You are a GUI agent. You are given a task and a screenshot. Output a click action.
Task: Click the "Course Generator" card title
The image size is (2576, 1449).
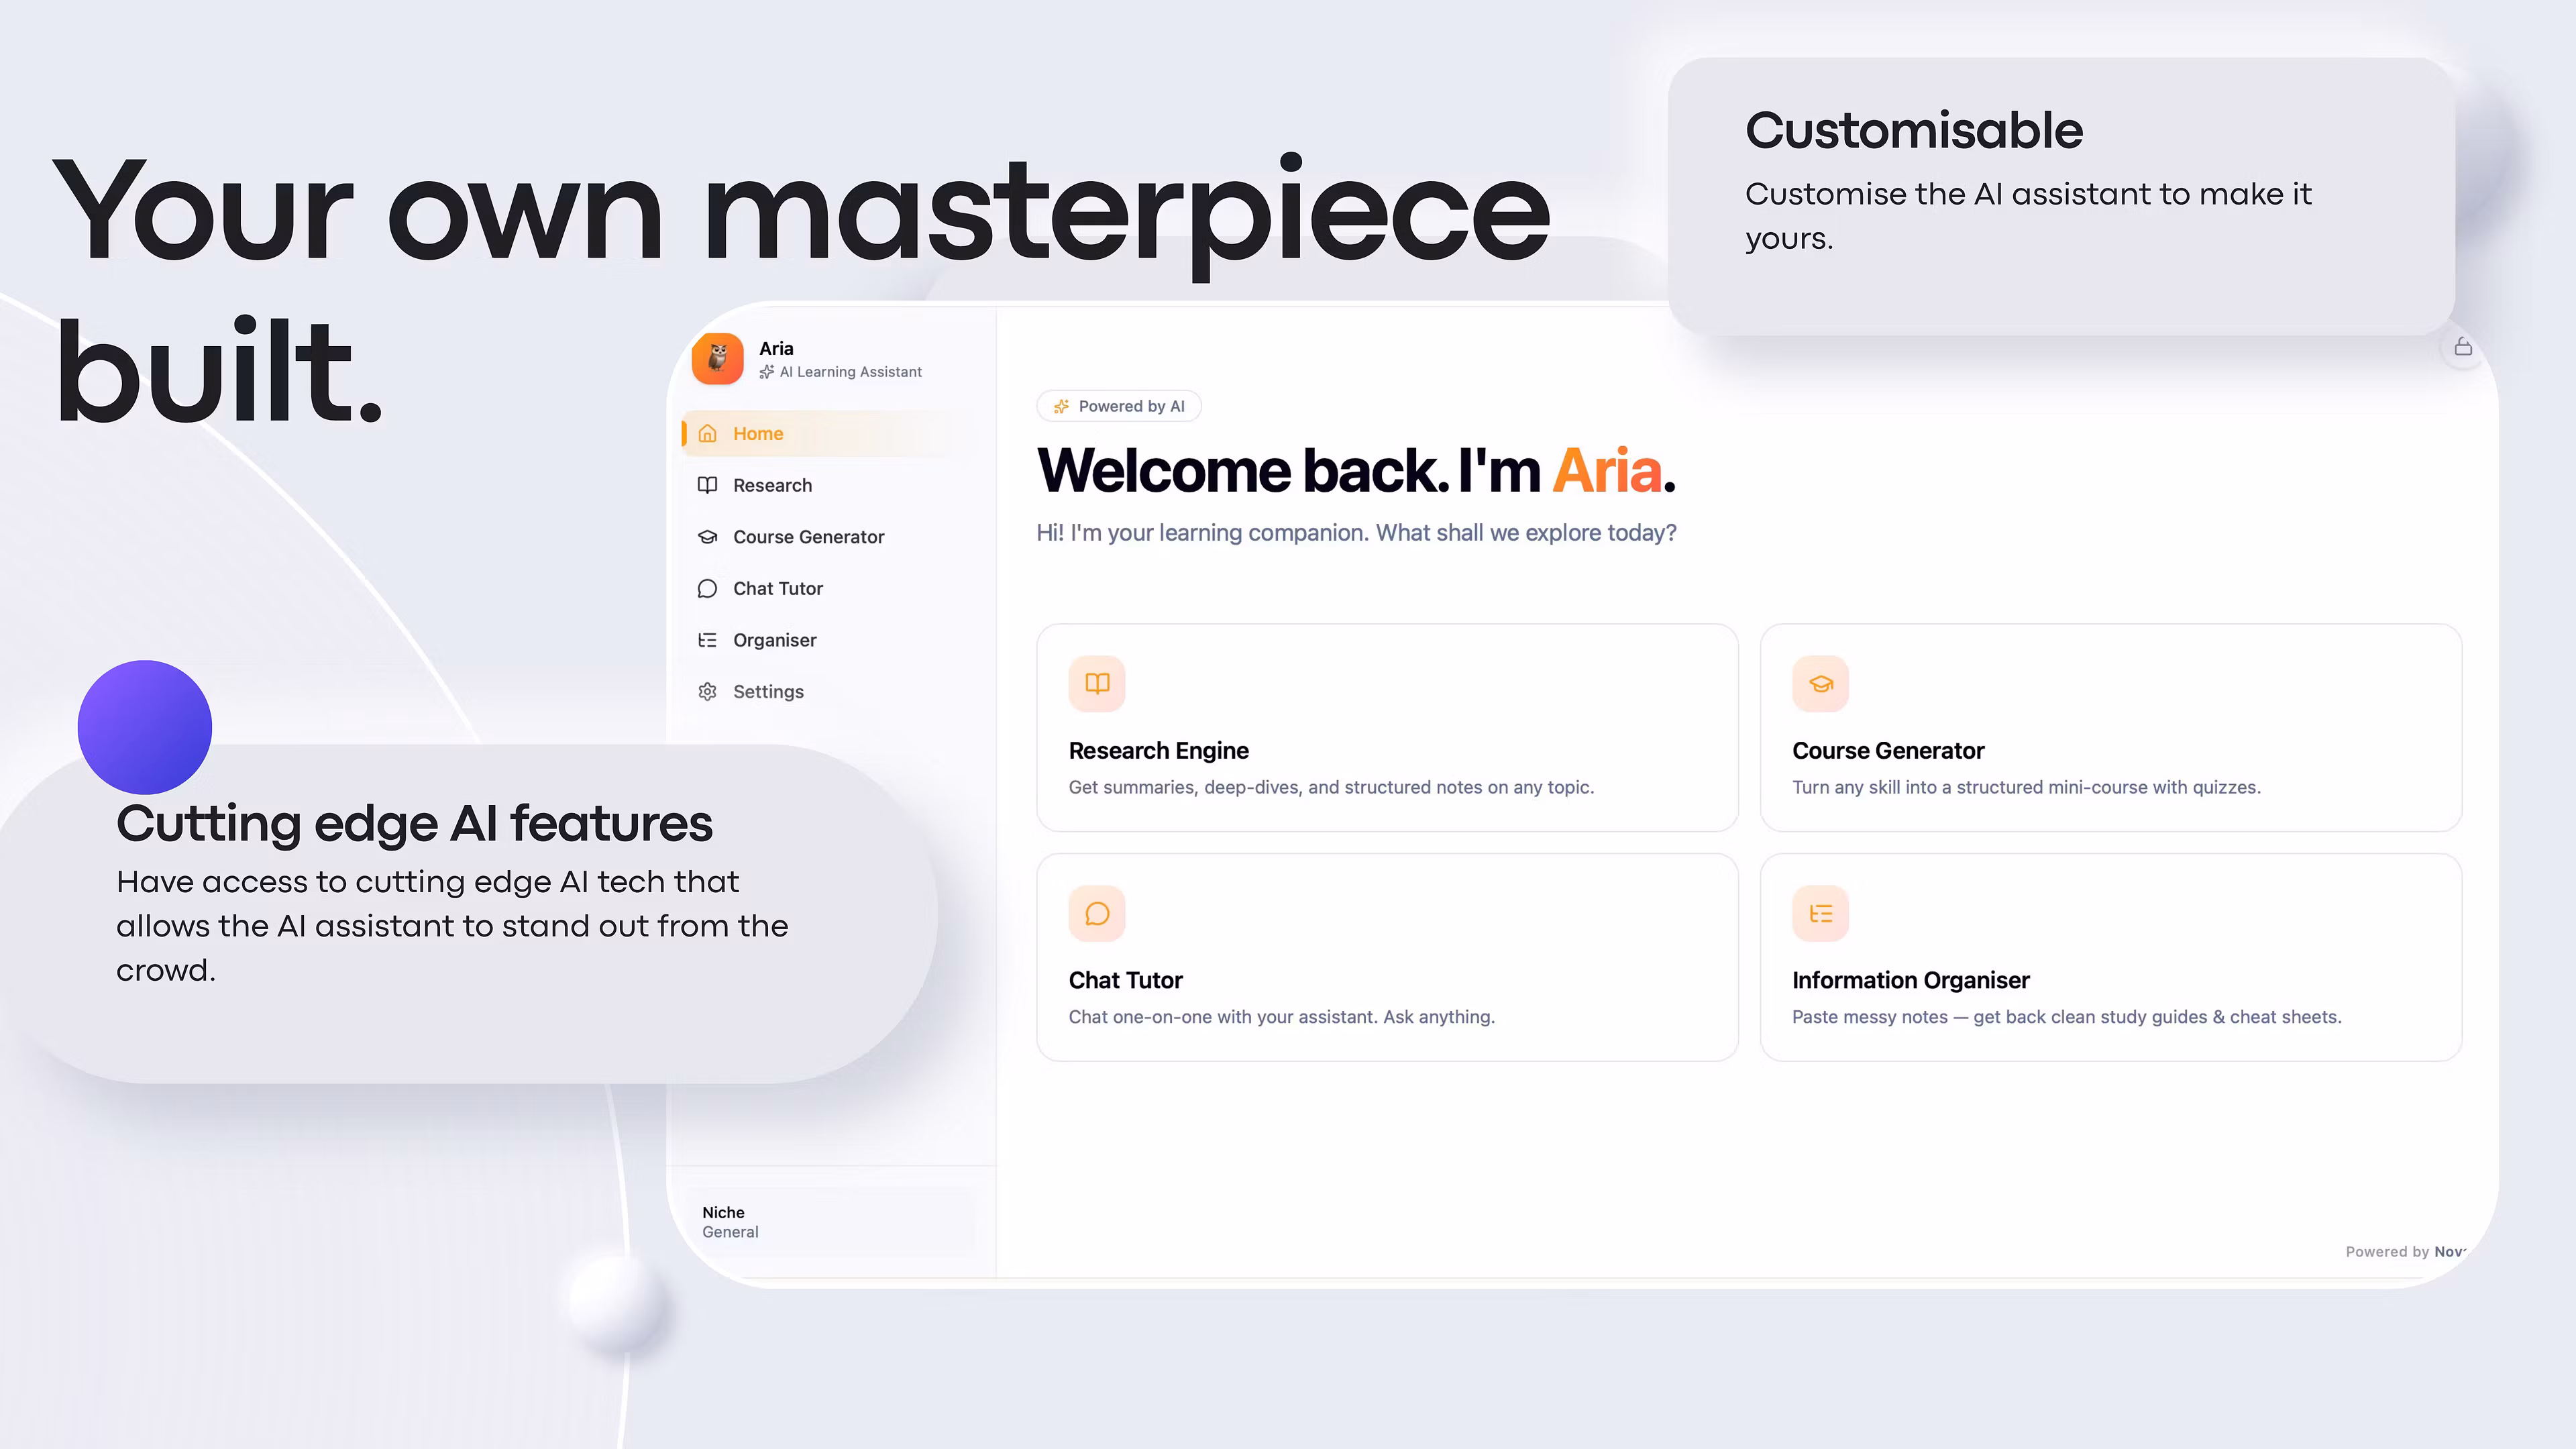pyautogui.click(x=1888, y=751)
